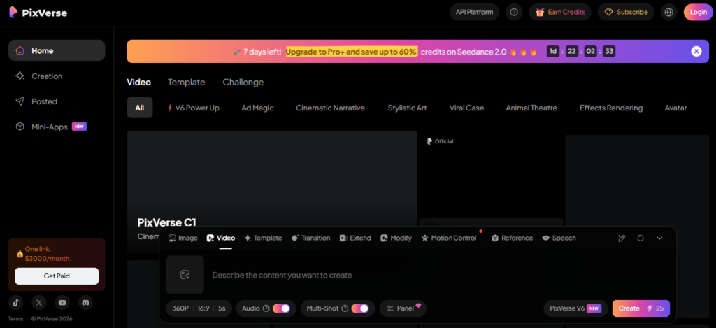Image resolution: width=716 pixels, height=328 pixels.
Task: Open Mini-Apps in the sidebar
Action: click(57, 127)
